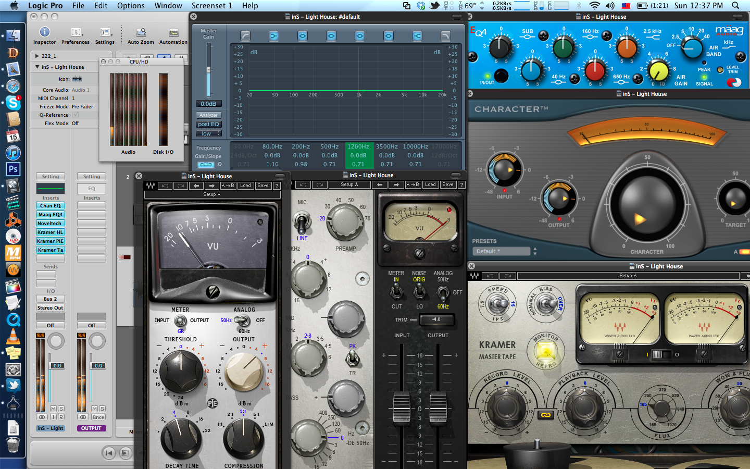This screenshot has height=469, width=750.
Task: Click the Master Gain slider in Channel EQ
Action: [209, 69]
